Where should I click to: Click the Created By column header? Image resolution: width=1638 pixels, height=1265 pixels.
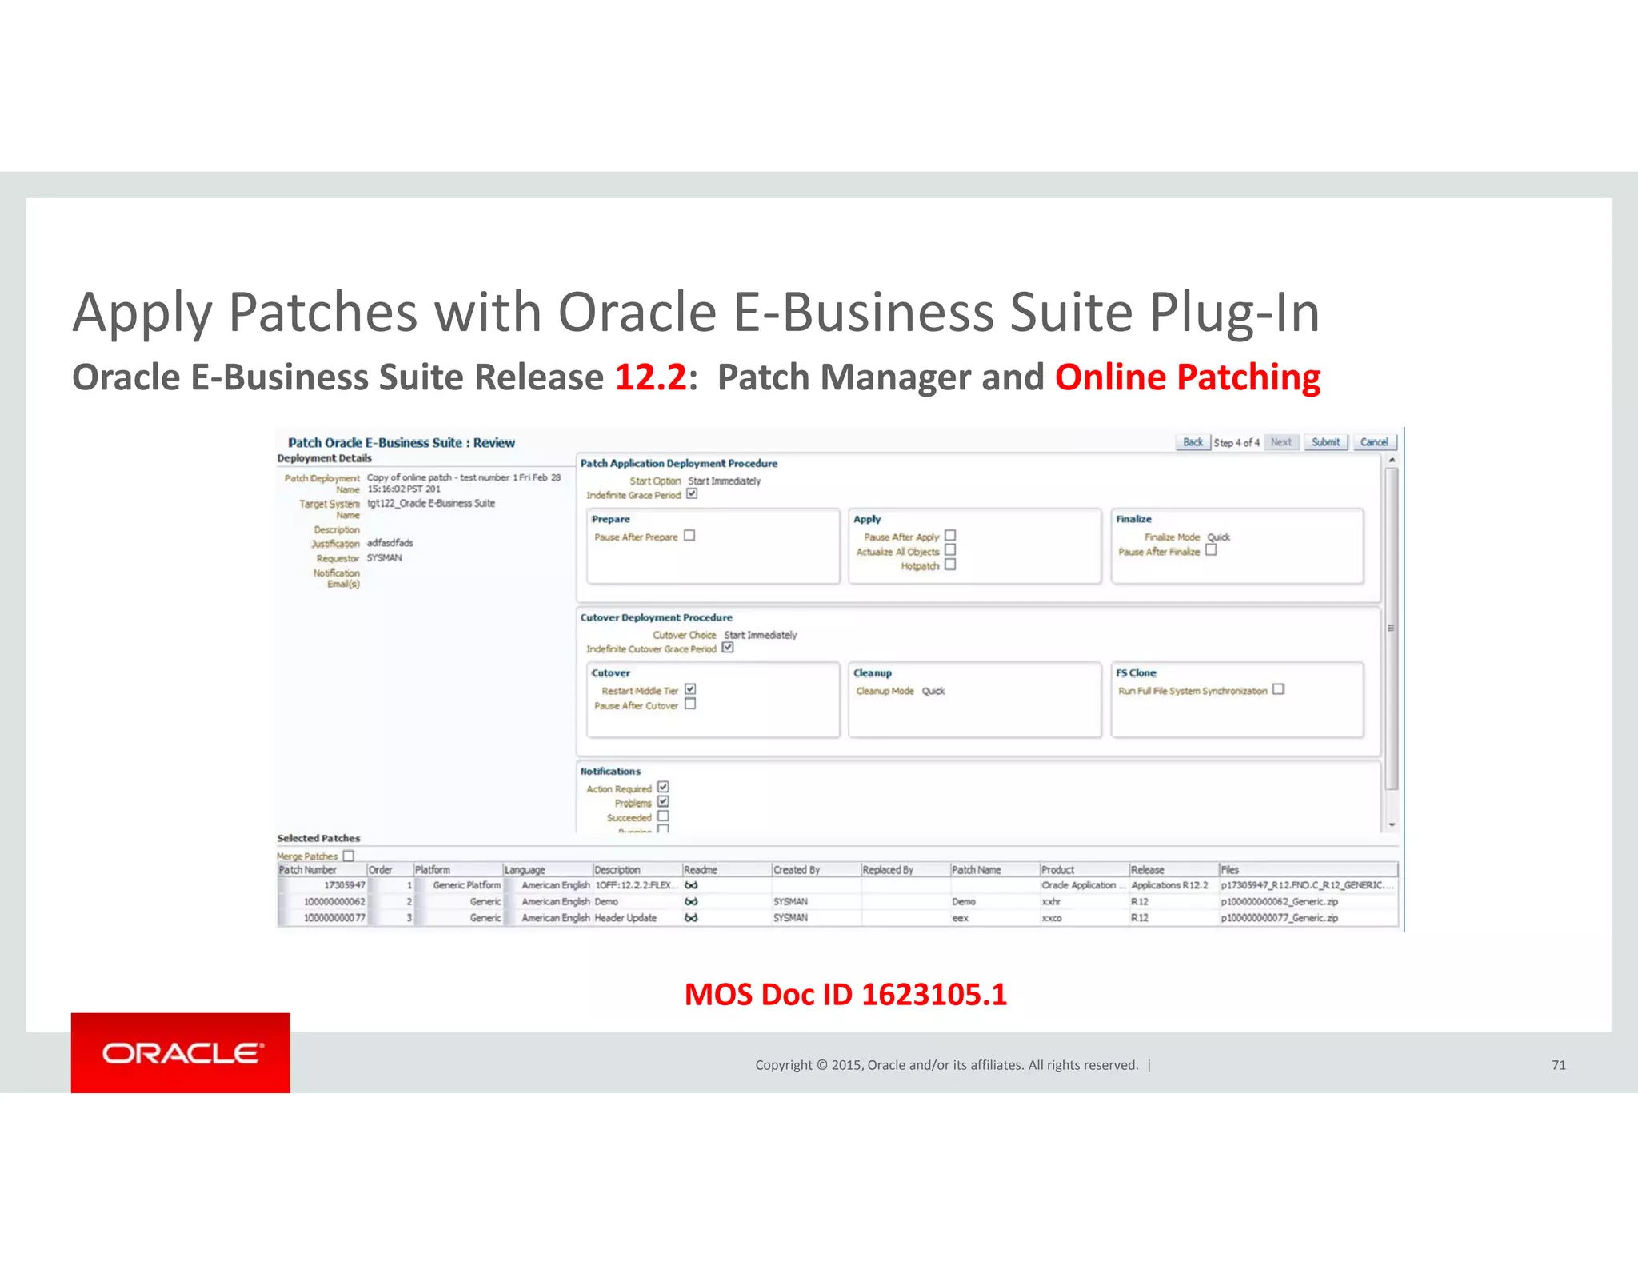pyautogui.click(x=816, y=869)
